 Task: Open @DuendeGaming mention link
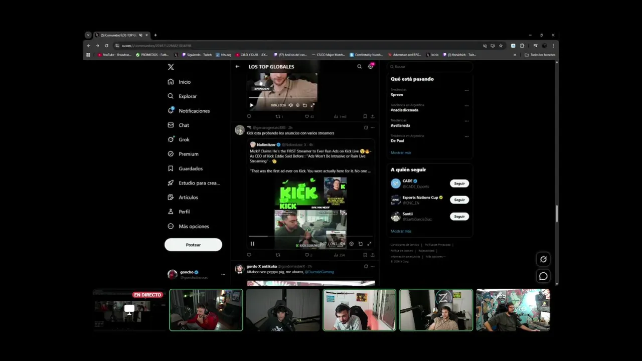pyautogui.click(x=319, y=272)
